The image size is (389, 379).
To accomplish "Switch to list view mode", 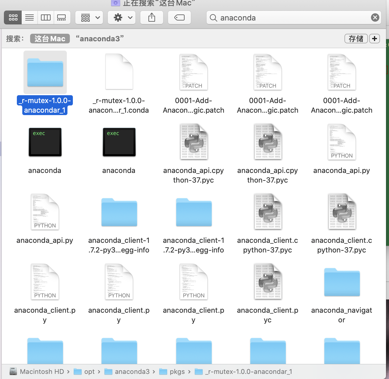I will (30, 17).
